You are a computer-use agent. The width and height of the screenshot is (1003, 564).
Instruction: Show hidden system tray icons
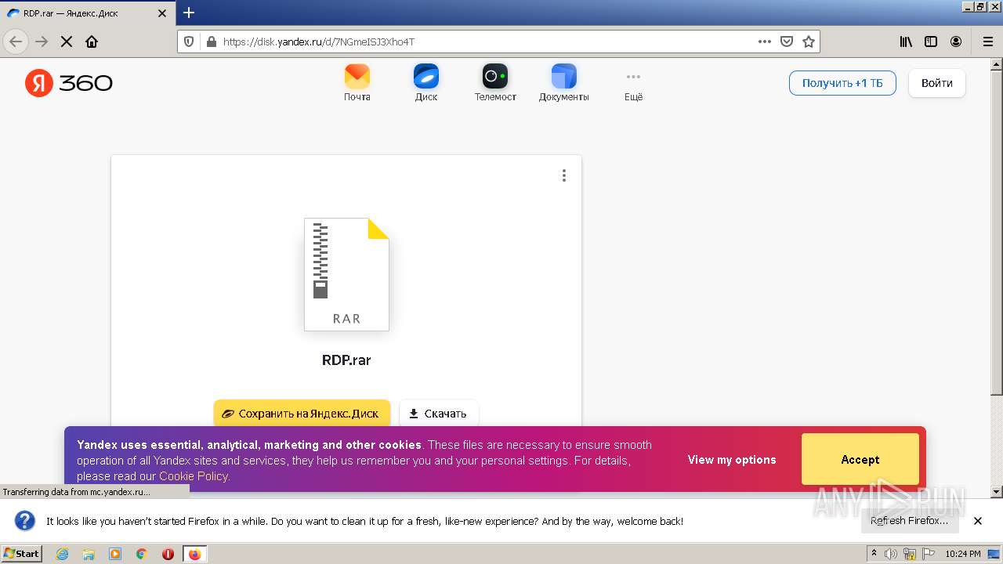[874, 554]
